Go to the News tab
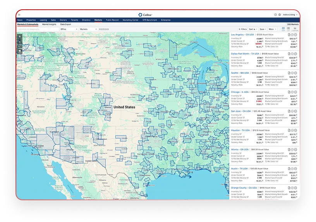This screenshot has height=222, width=316. tap(20, 20)
